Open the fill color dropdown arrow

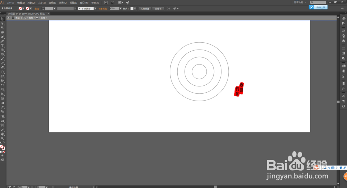tap(23, 9)
